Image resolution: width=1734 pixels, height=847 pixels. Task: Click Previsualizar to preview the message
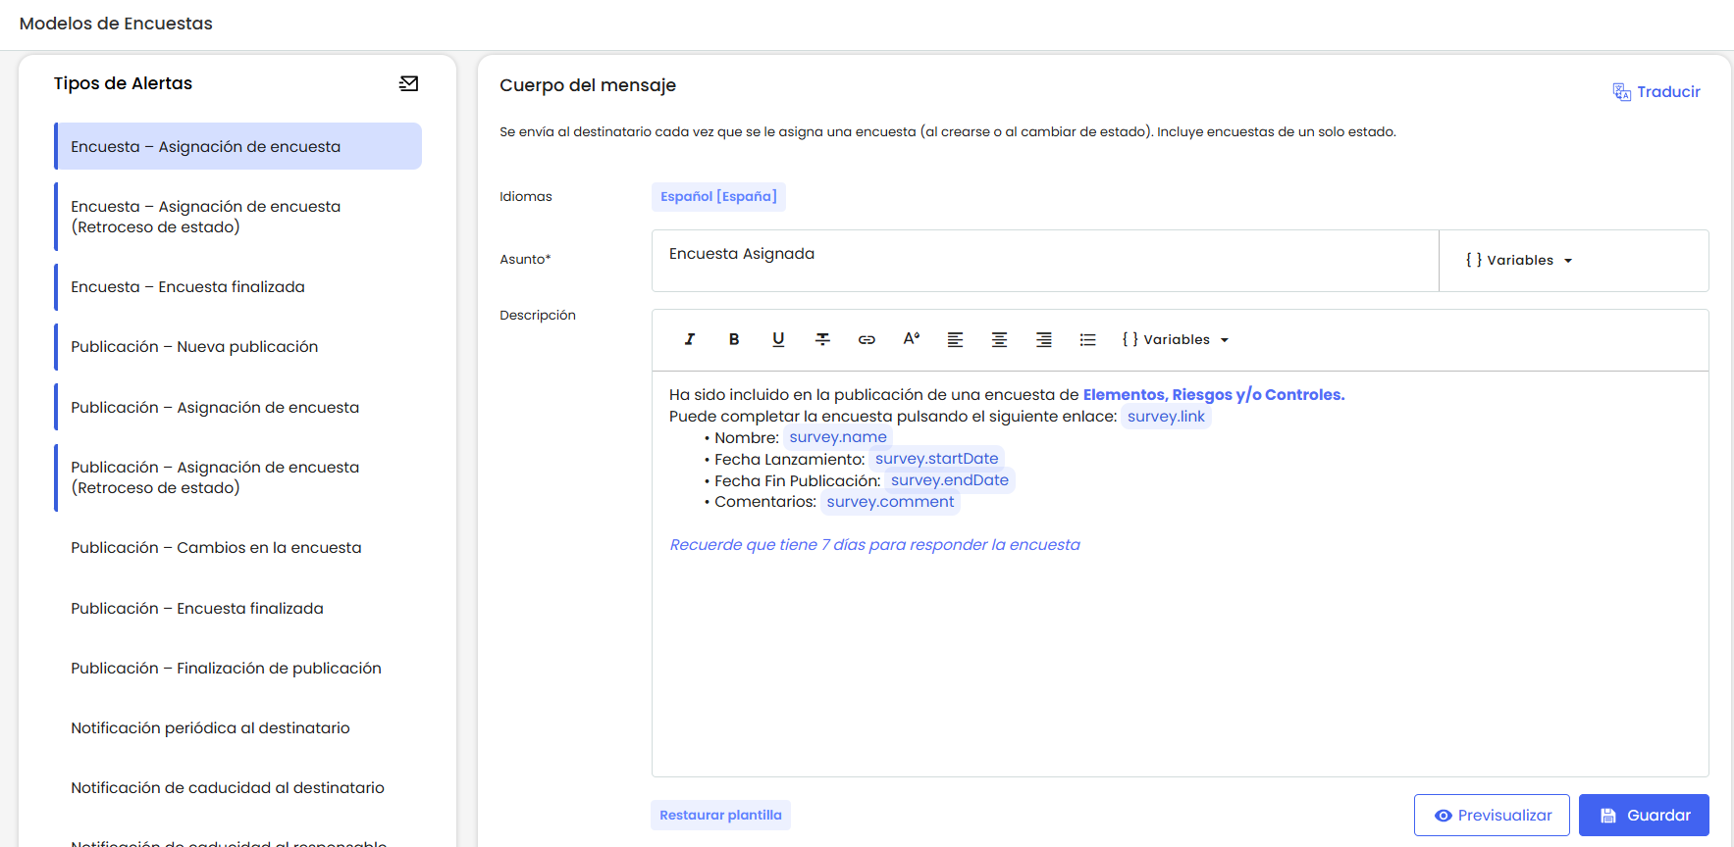pos(1491,816)
